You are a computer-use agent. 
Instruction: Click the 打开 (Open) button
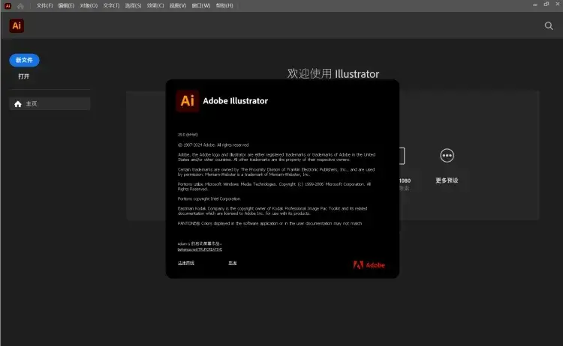pos(24,76)
